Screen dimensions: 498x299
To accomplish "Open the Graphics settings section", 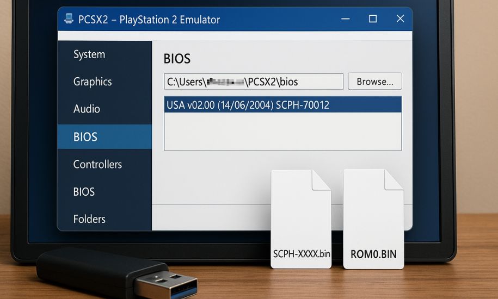I will tap(93, 82).
